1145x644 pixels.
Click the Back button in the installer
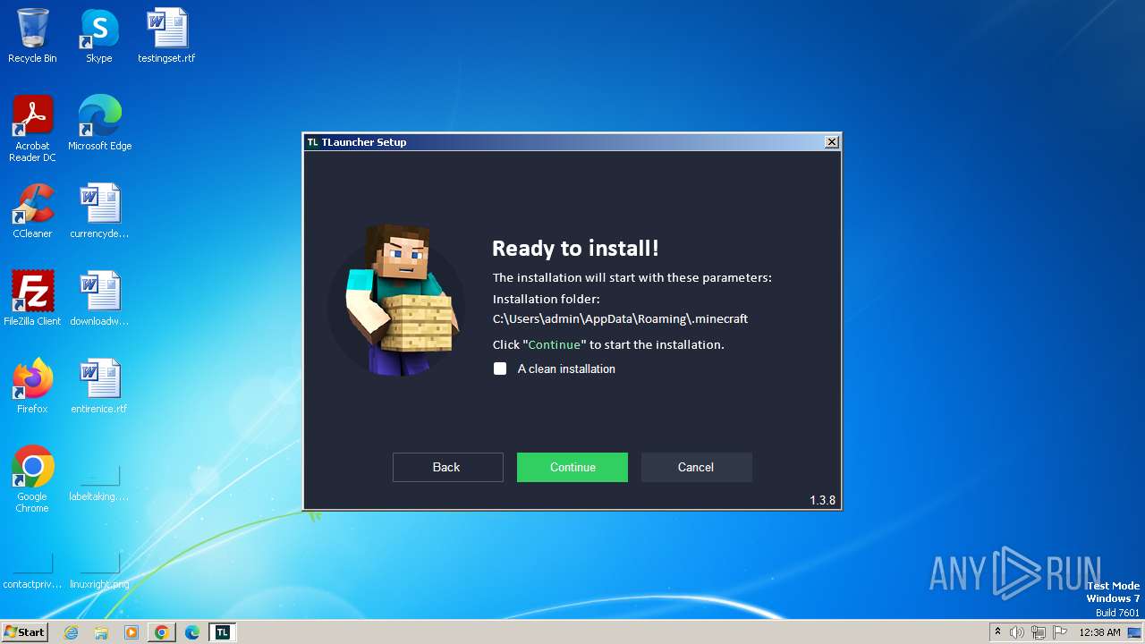click(x=447, y=467)
